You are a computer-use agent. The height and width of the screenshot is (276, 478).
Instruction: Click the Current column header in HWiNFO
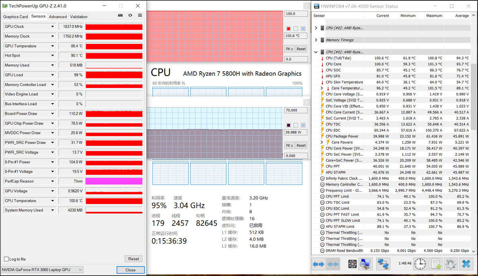point(383,16)
